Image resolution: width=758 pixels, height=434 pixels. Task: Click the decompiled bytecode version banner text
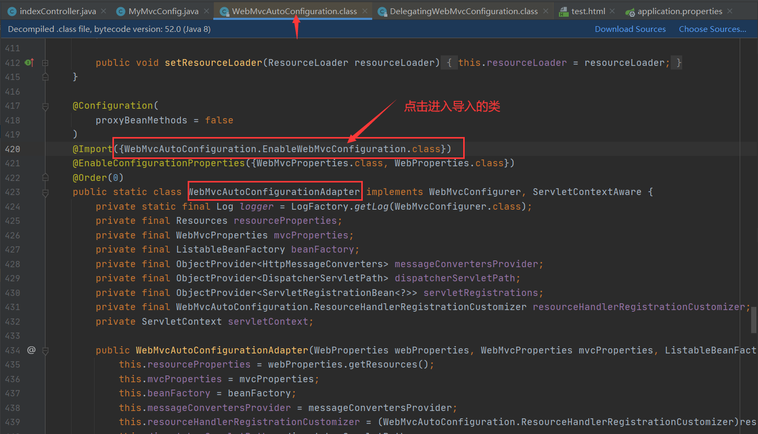[109, 29]
